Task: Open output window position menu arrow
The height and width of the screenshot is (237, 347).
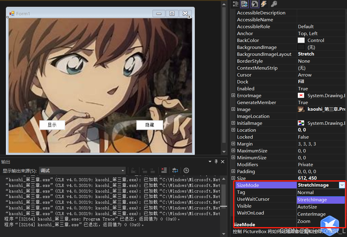Action: click(210, 162)
